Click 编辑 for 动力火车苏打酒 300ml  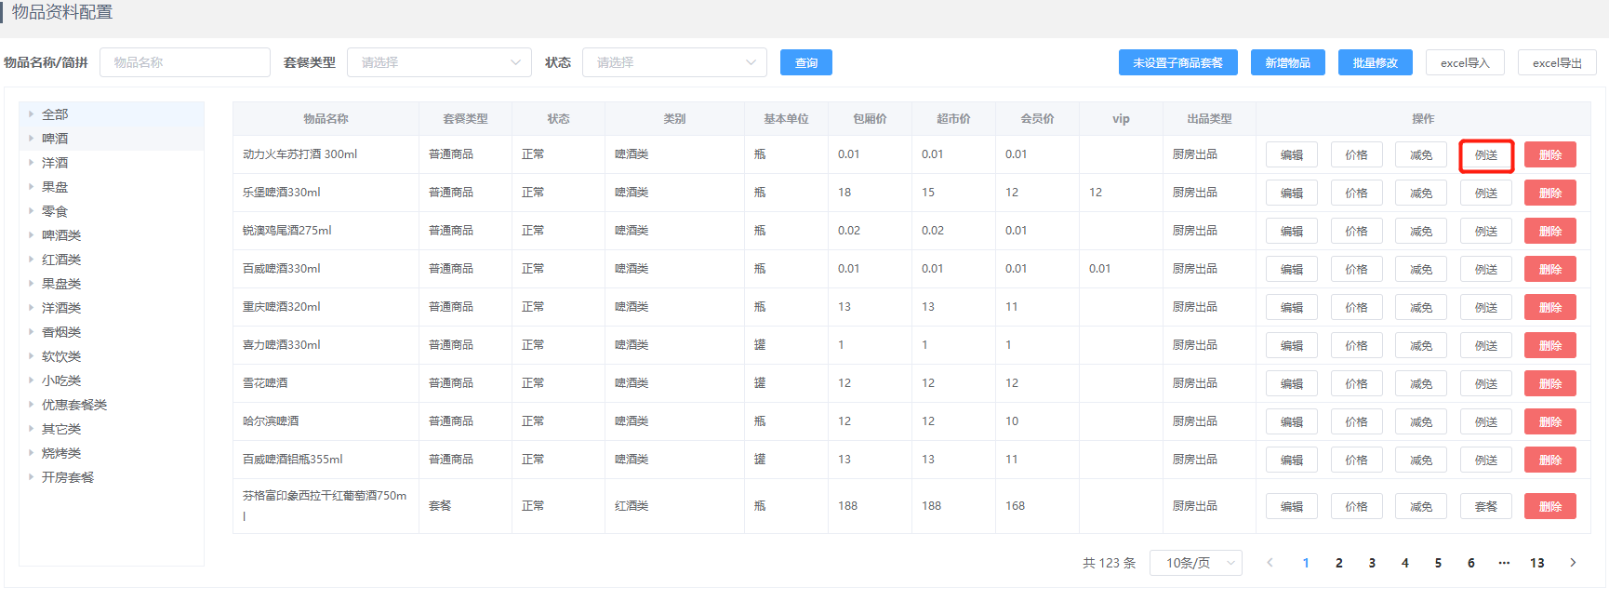[x=1292, y=155]
